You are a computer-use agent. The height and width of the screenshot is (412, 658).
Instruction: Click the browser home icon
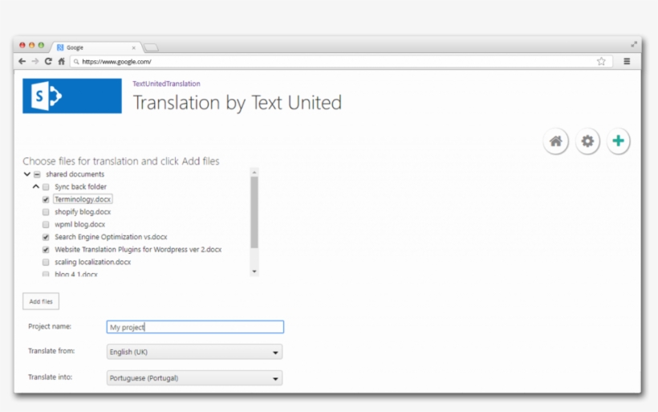tap(62, 61)
